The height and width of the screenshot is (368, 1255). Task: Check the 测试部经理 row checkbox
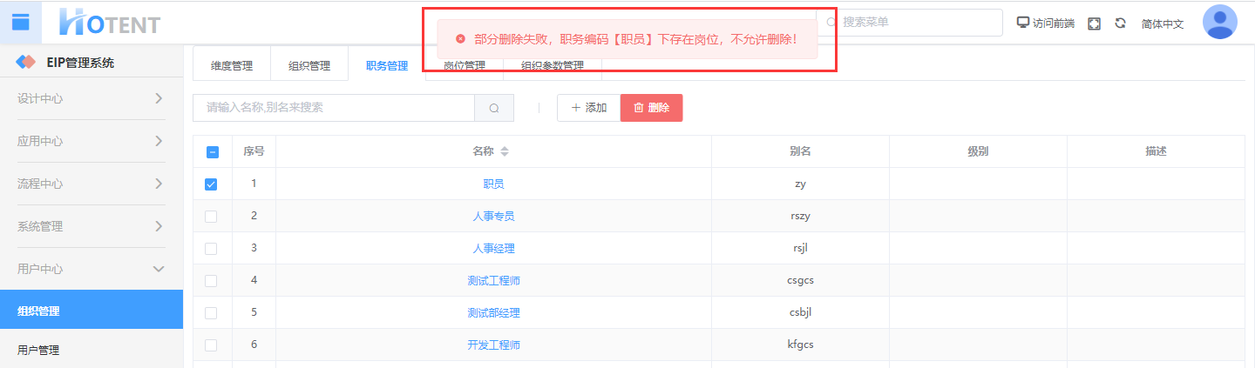(x=211, y=313)
